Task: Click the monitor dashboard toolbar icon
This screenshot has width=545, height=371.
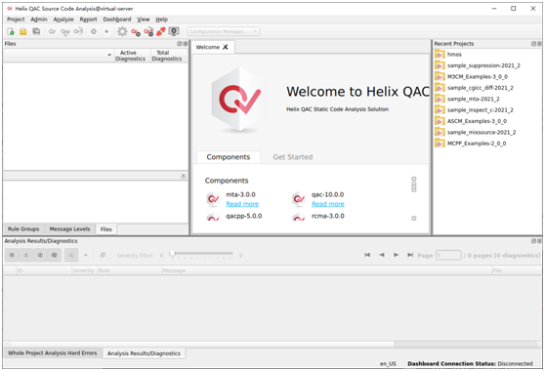Action: [x=174, y=31]
